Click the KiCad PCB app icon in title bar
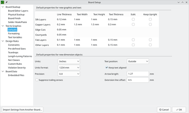The width and height of the screenshot is (189, 113). (x=2, y=2)
